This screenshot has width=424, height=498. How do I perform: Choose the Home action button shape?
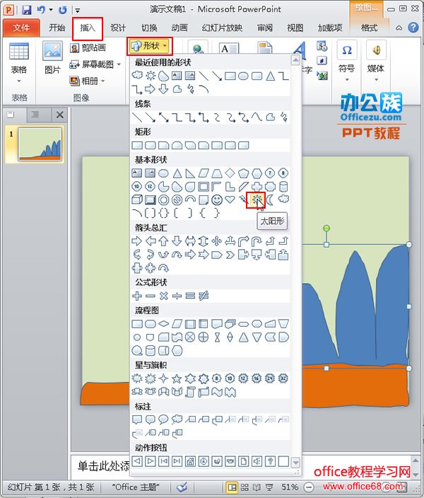pyautogui.click(x=190, y=461)
